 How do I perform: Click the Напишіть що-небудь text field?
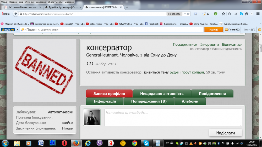pyautogui.click(x=173, y=117)
